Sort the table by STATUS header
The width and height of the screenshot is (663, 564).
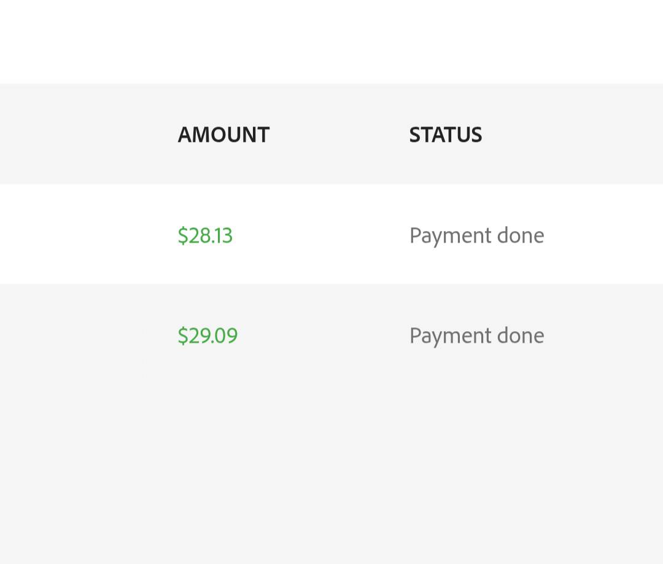[x=446, y=135]
